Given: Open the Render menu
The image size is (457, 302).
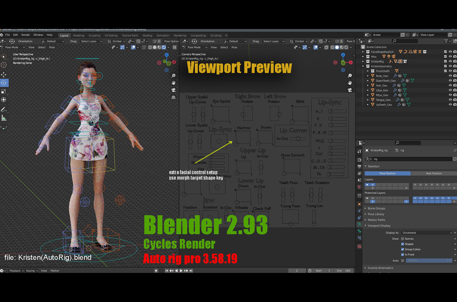Looking at the screenshot, I should tap(26, 35).
